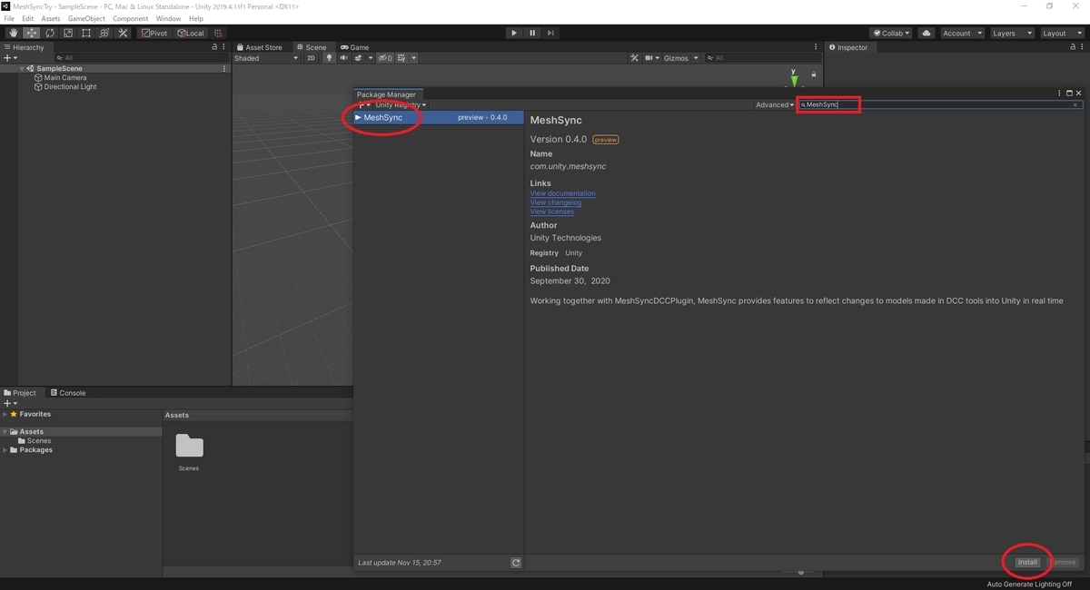Image resolution: width=1090 pixels, height=590 pixels.
Task: Open SampleScene context menu dots
Action: click(x=224, y=69)
